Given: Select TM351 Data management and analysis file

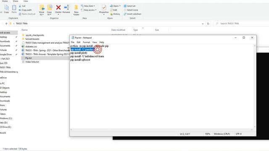Looking at the screenshot, I should click(x=47, y=43).
